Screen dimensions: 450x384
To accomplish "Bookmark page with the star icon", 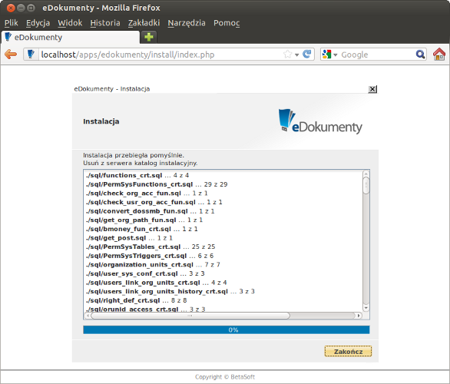I will coord(287,54).
